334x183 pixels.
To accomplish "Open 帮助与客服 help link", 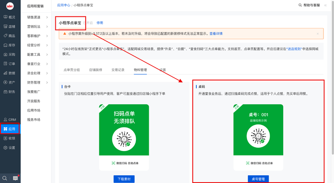I will point(312,5).
